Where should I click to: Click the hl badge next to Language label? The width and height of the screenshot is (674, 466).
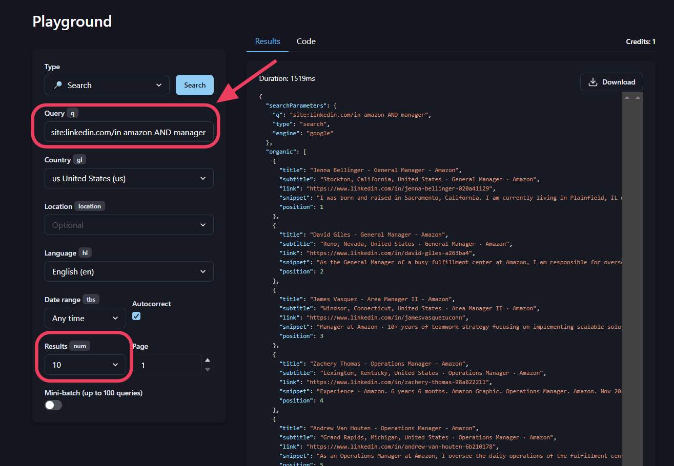(84, 252)
